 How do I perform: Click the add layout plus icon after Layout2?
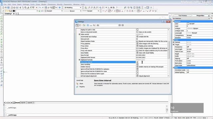[x=34, y=103]
